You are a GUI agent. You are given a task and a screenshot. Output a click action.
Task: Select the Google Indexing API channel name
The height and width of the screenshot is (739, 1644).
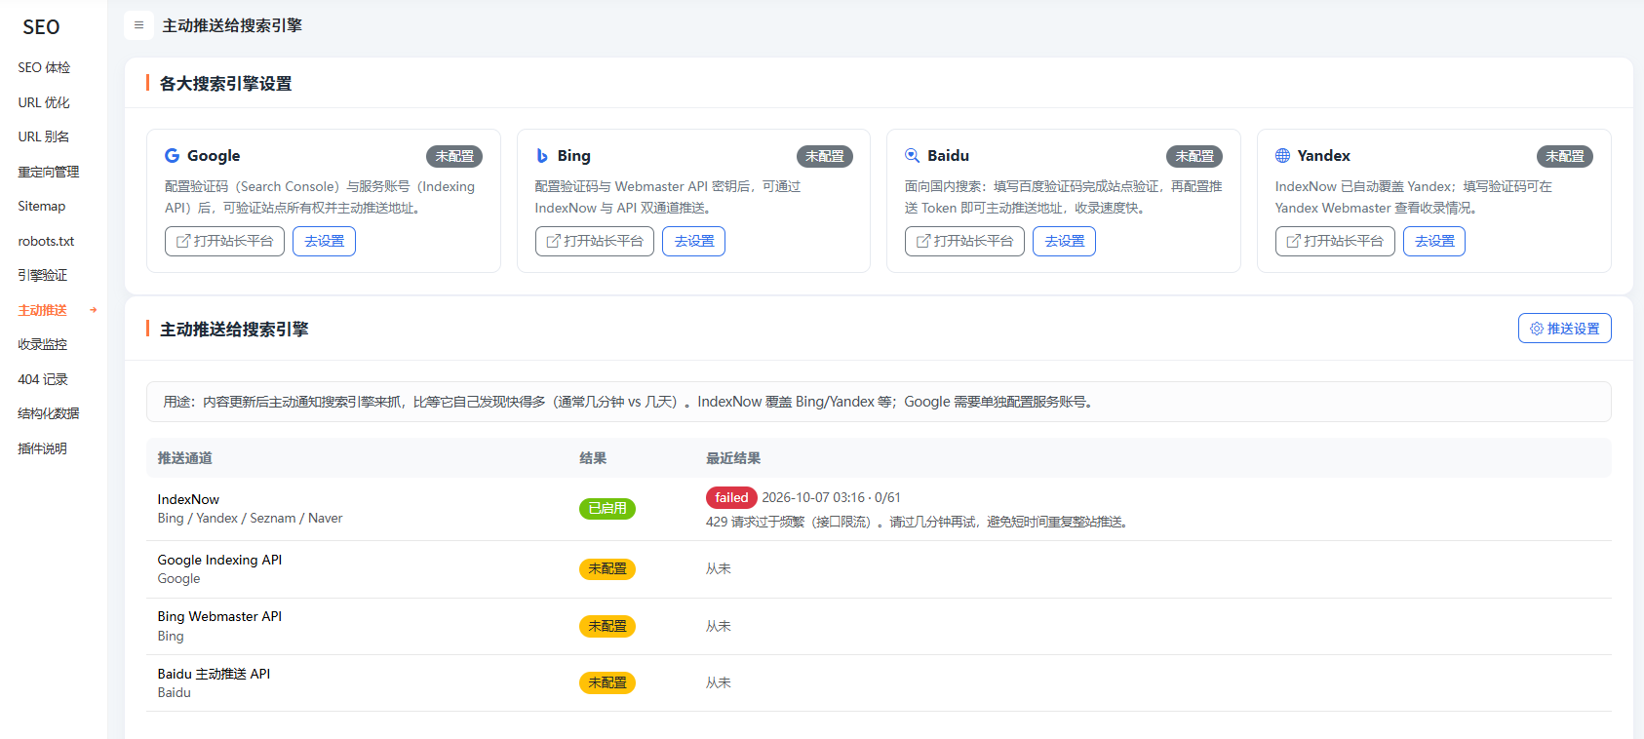click(x=219, y=560)
